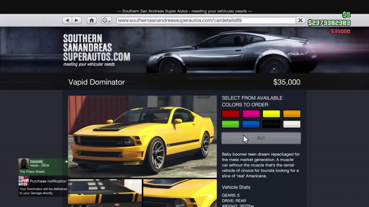Choose the green car color swatch
Screen dimensions: 369x207
point(230,124)
